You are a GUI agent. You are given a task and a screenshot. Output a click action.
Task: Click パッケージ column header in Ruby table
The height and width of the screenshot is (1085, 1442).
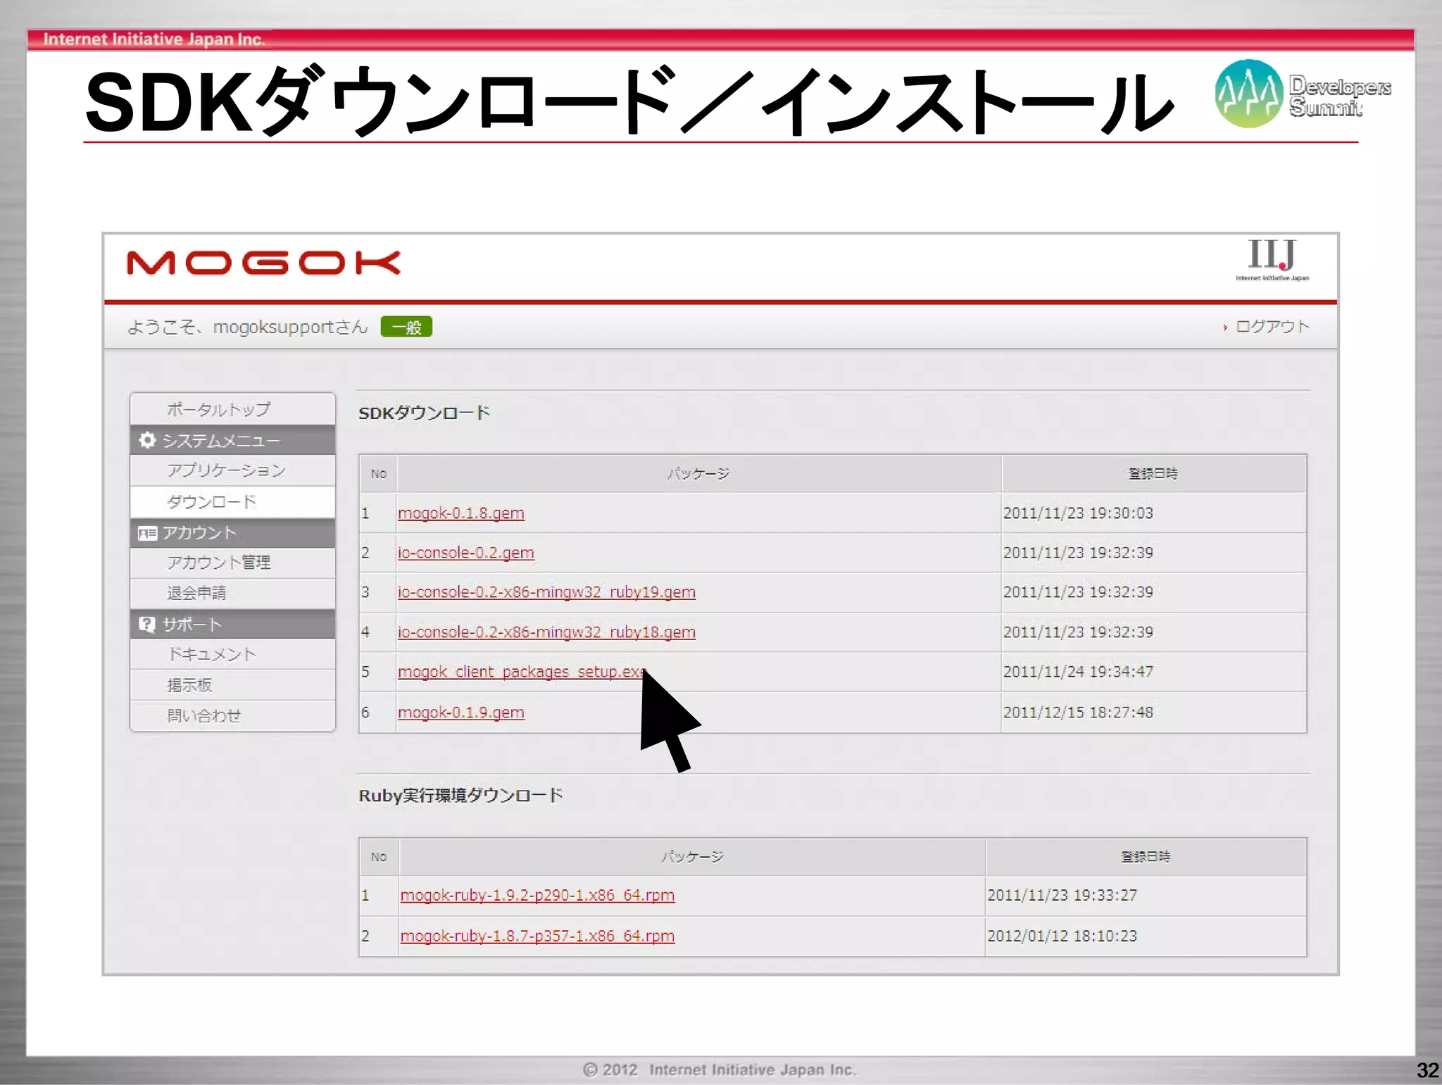coord(692,857)
